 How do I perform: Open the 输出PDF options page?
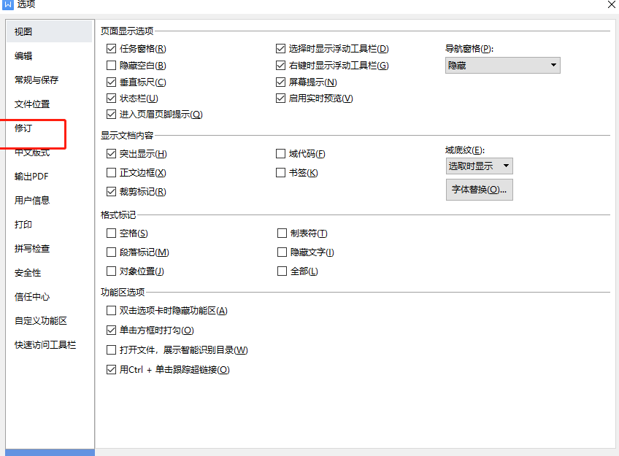30,176
